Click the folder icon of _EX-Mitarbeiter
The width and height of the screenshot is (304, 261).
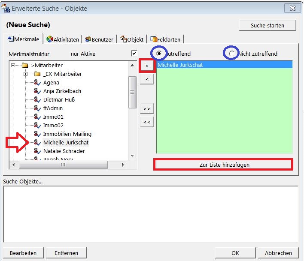point(37,74)
